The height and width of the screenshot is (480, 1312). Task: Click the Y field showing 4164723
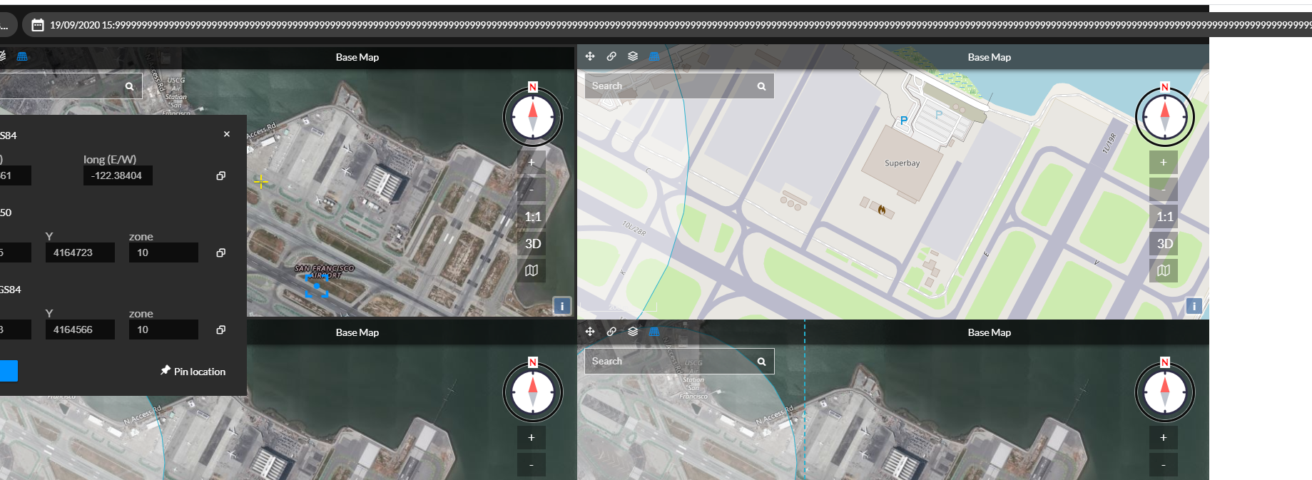[x=80, y=252]
